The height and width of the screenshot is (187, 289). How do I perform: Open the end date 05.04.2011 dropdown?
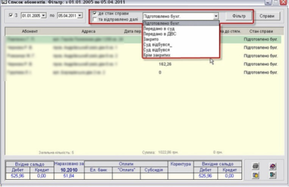tap(80, 16)
